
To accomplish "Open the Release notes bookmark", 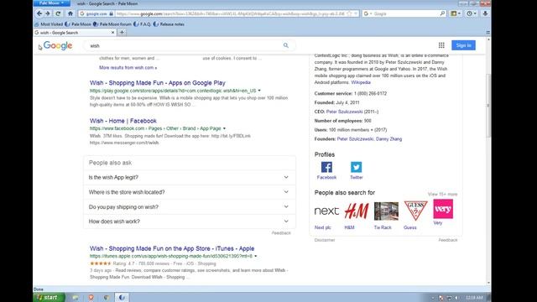I will pos(169,24).
